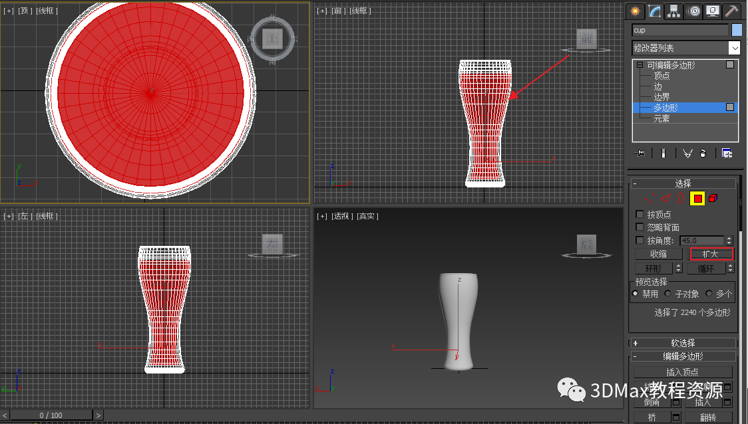Open settings box beside 倒角 (Bevel)

676,403
